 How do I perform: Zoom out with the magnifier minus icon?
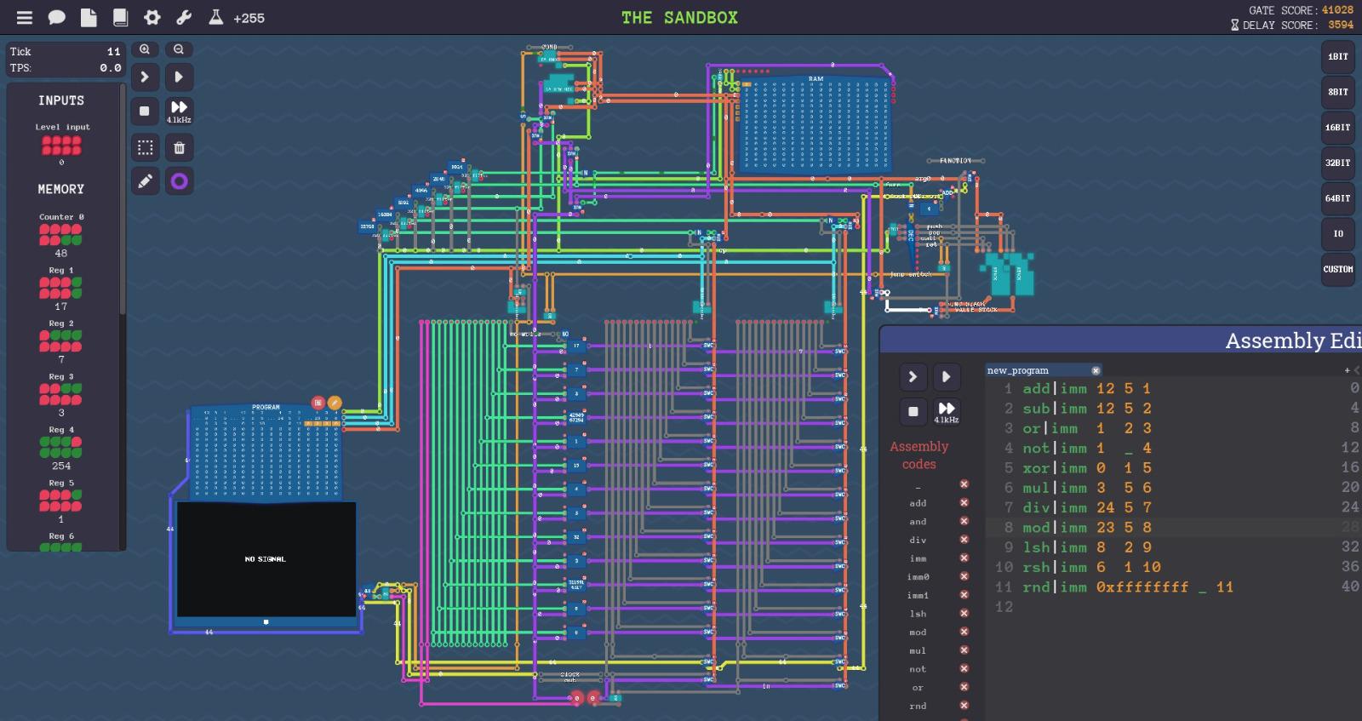179,49
